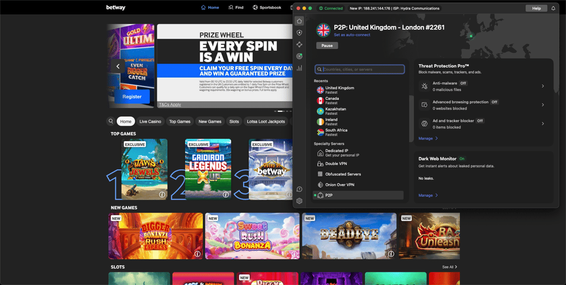Click the United Kingdom flag in Recents
The height and width of the screenshot is (285, 566).
[320, 90]
